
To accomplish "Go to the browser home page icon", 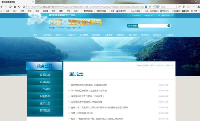I will tap(15, 6).
